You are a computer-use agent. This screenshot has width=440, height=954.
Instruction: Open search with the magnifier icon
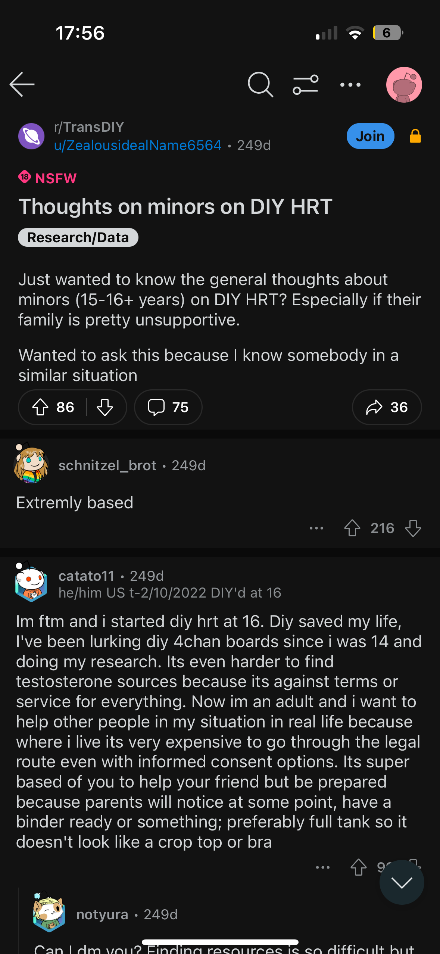(x=260, y=85)
